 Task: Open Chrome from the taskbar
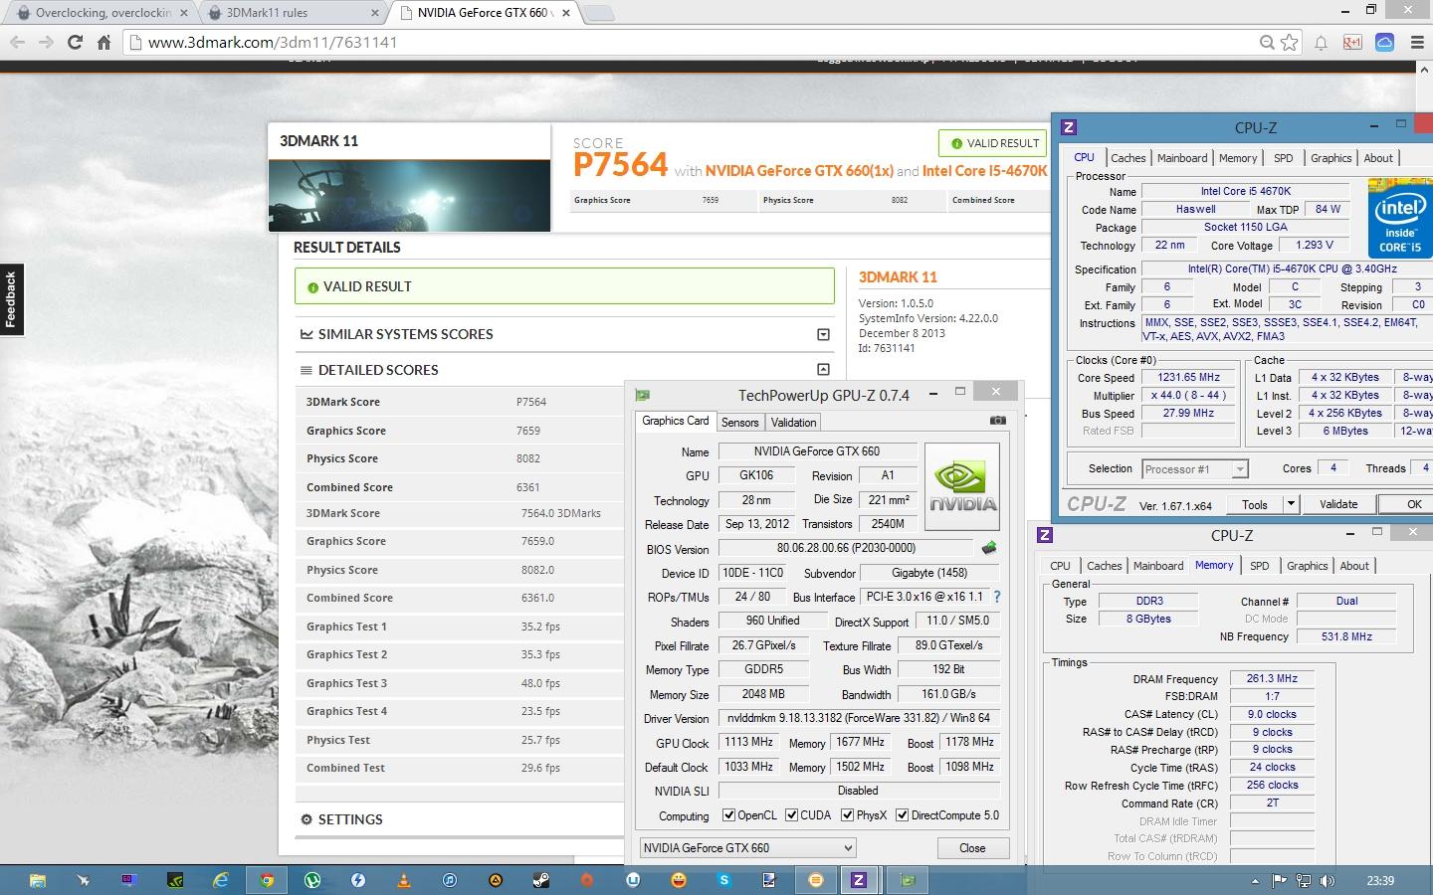[x=267, y=880]
